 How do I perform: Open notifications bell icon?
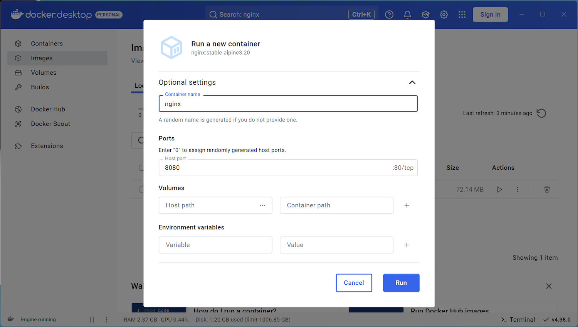pos(407,15)
